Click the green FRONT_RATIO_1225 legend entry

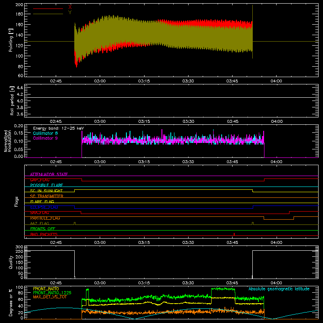(x=52, y=293)
